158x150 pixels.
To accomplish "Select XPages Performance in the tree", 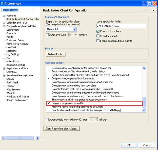I will [x=17, y=100].
